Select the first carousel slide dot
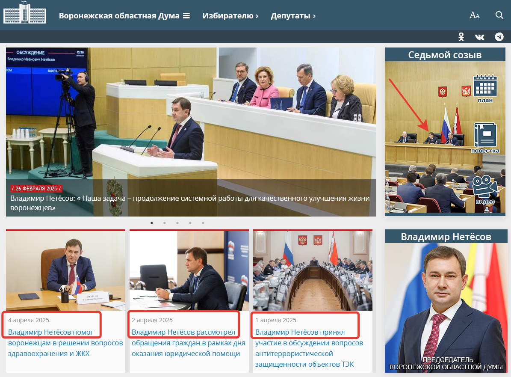Image resolution: width=511 pixels, height=377 pixels. (152, 223)
